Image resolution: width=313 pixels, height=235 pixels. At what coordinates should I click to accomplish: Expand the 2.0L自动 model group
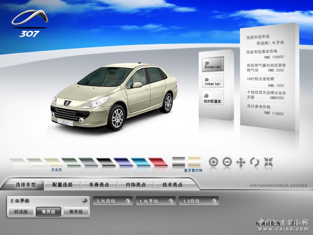(113, 201)
